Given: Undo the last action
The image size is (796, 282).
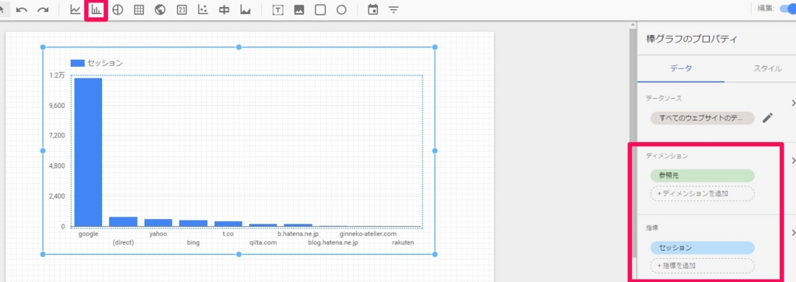Looking at the screenshot, I should [x=22, y=10].
